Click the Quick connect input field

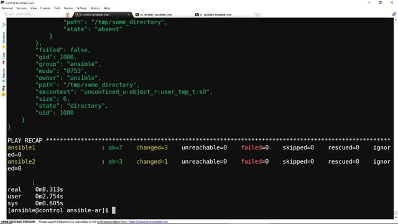pyautogui.click(x=32, y=14)
